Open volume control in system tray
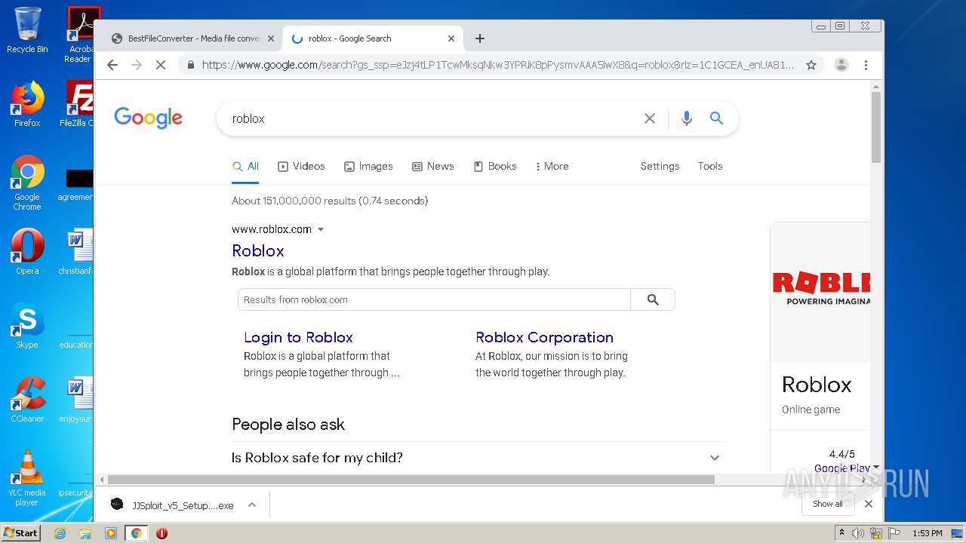The height and width of the screenshot is (543, 966). coord(858,533)
